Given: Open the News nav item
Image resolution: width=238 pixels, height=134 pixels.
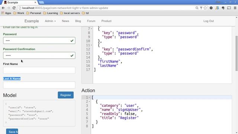Looking at the screenshot, I should pos(65,21).
